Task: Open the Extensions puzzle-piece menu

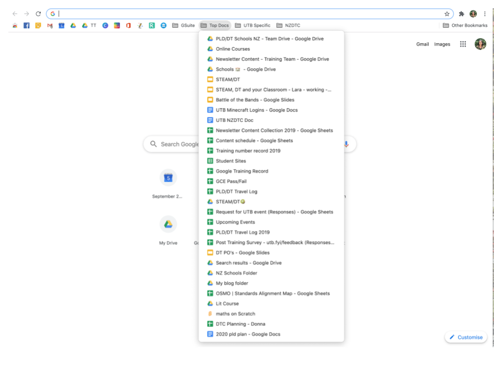Action: tap(461, 14)
